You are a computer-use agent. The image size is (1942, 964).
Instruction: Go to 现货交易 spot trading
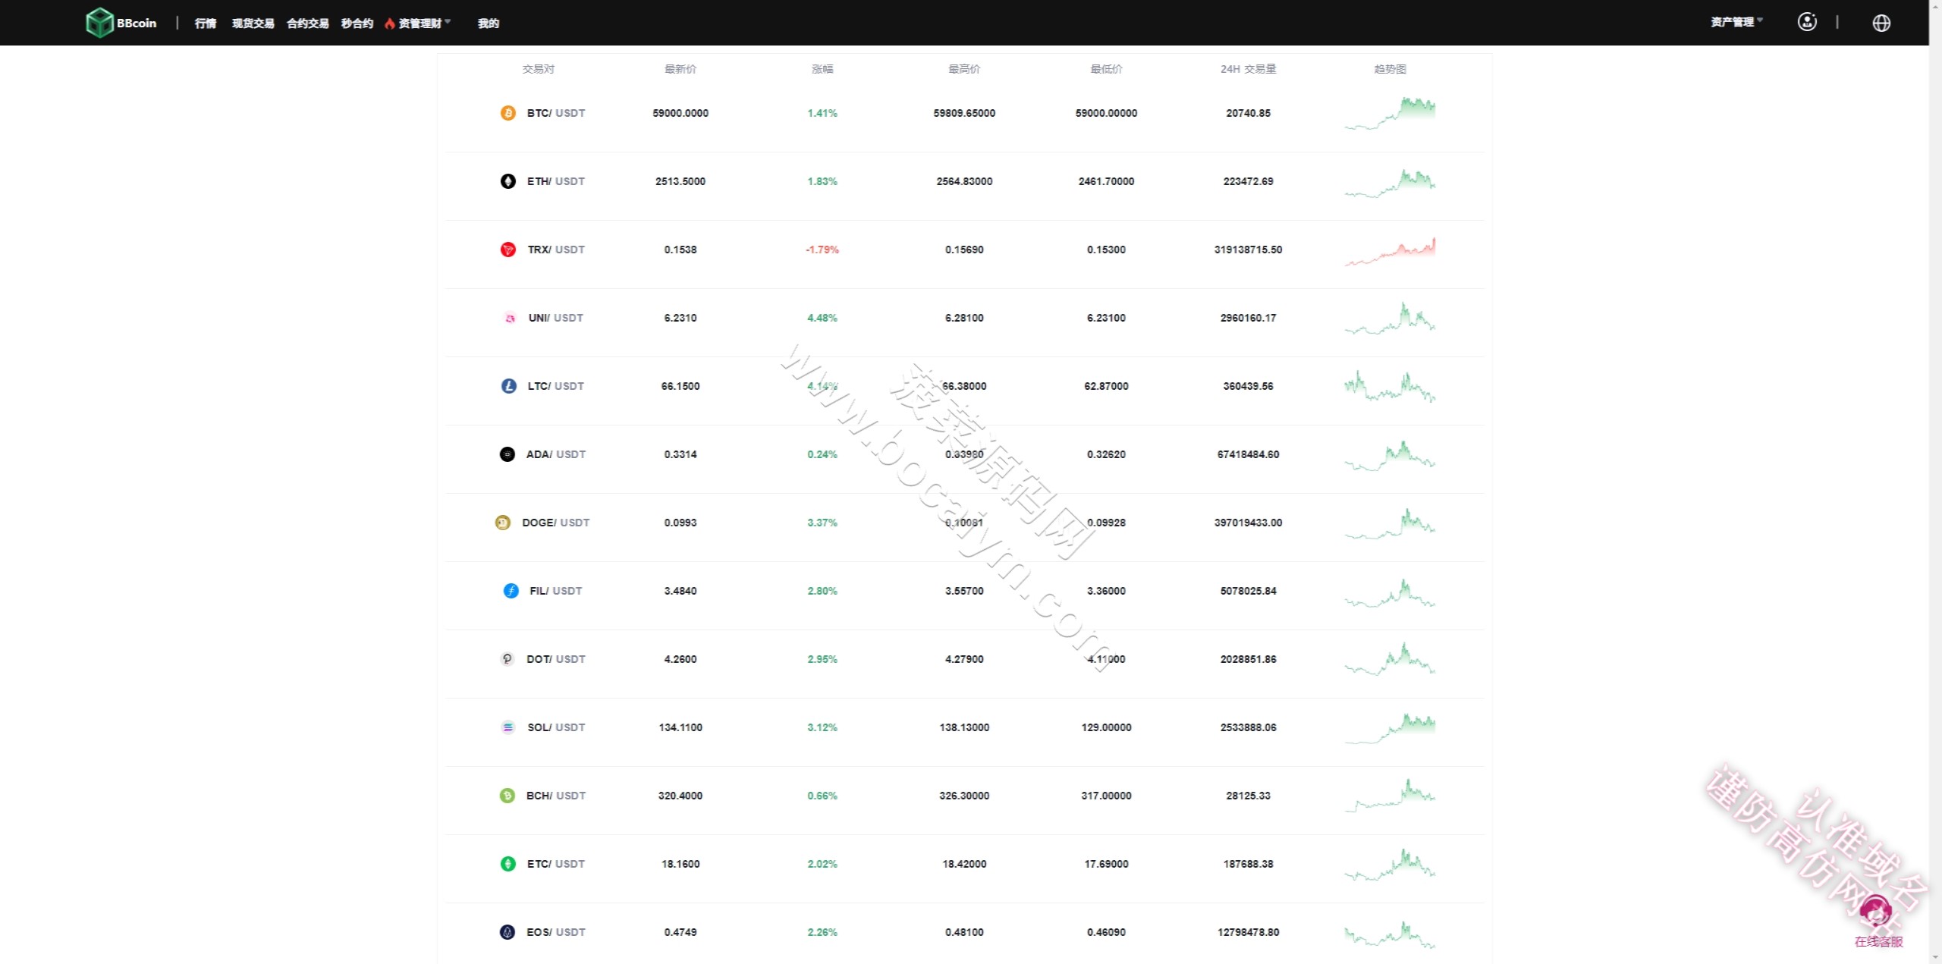coord(253,24)
